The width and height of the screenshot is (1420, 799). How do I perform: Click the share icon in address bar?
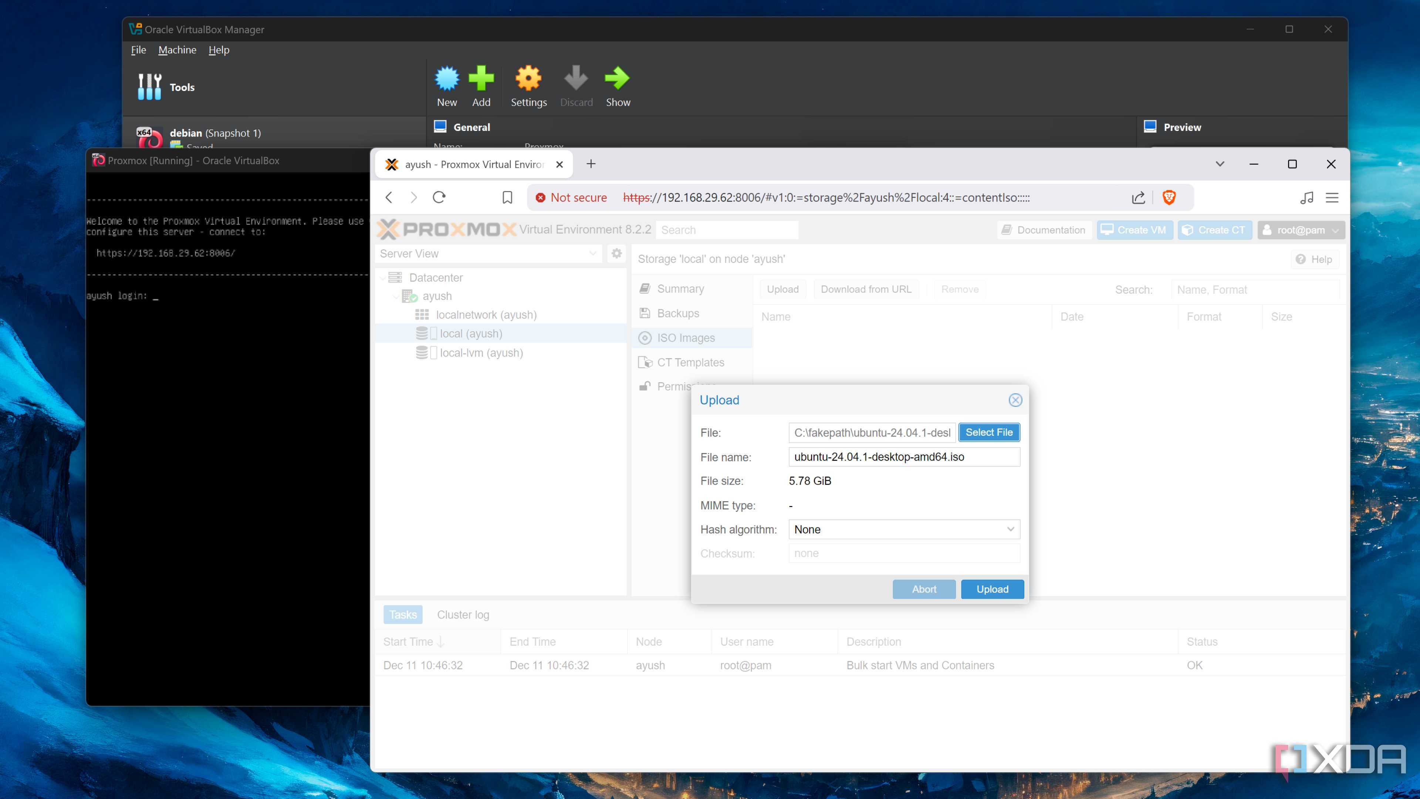(1138, 198)
